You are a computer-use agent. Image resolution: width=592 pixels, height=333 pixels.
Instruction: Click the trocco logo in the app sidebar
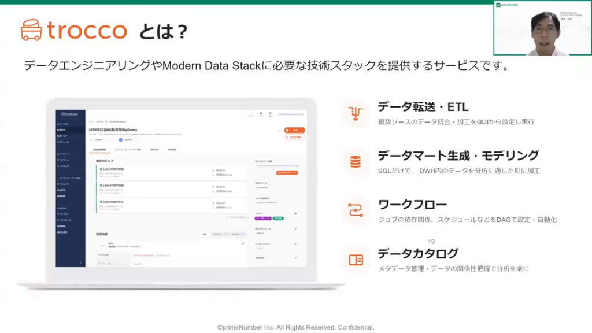click(68, 114)
